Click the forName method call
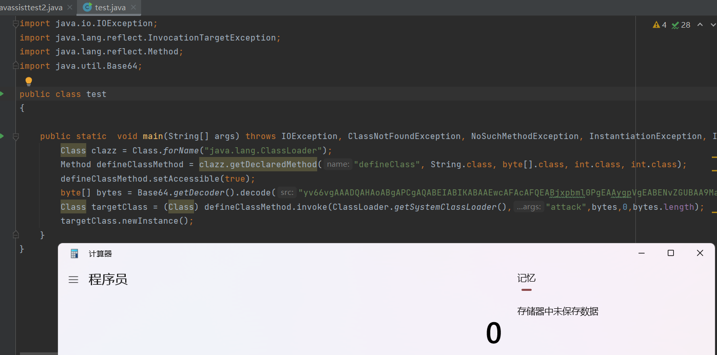717x355 pixels. (181, 151)
